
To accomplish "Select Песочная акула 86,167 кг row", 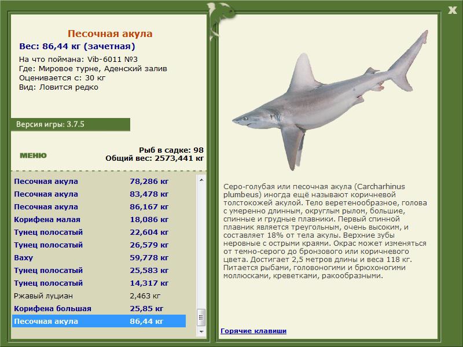I will coord(99,206).
